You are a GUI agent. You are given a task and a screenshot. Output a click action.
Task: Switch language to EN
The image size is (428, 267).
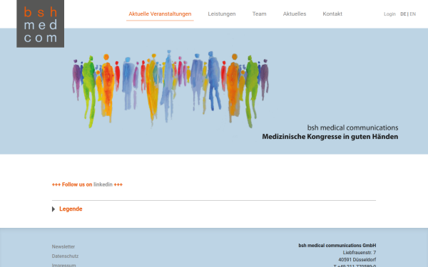(413, 14)
